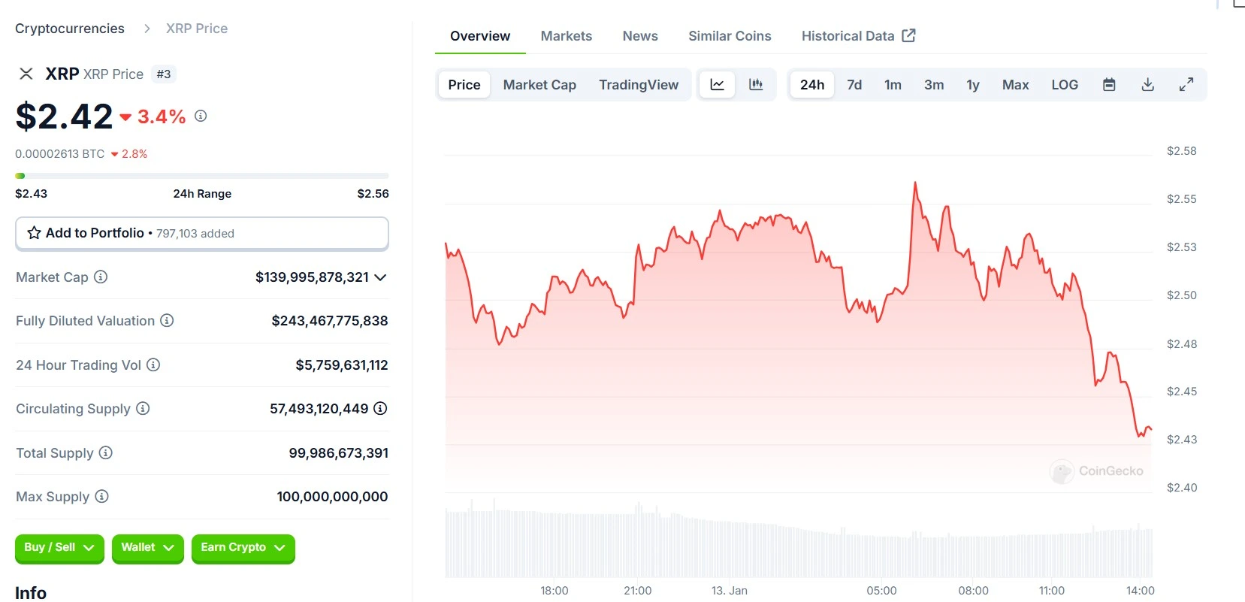Image resolution: width=1245 pixels, height=602 pixels.
Task: Toggle LOG scale on chart
Action: (x=1065, y=85)
